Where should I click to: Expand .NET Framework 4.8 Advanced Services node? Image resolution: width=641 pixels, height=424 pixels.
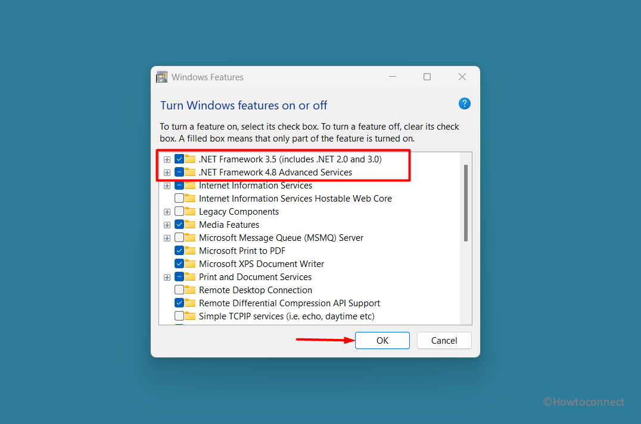click(167, 172)
